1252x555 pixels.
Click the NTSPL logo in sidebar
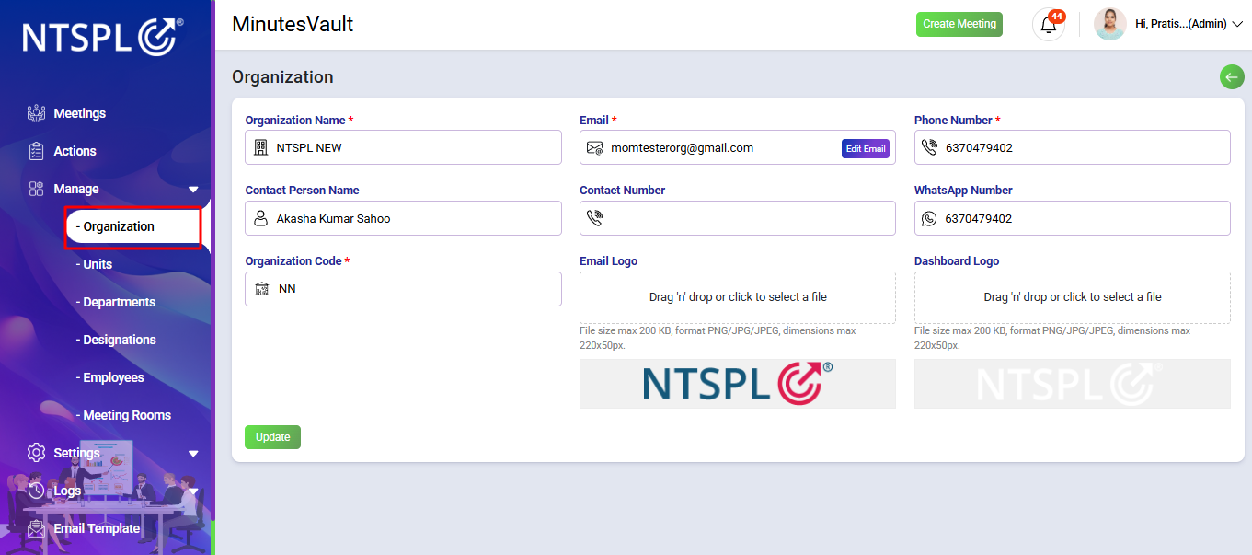(103, 37)
